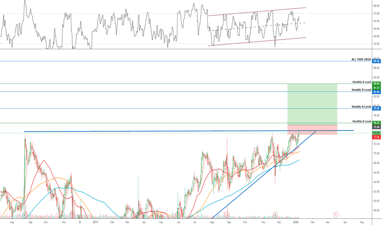382x225 pixels.
Task: Open the earnings marker near mid-November 2018
Action: click(x=73, y=215)
